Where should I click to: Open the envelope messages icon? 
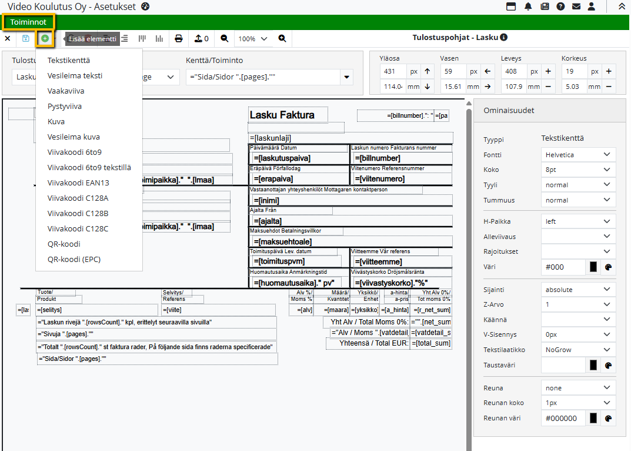click(x=576, y=7)
